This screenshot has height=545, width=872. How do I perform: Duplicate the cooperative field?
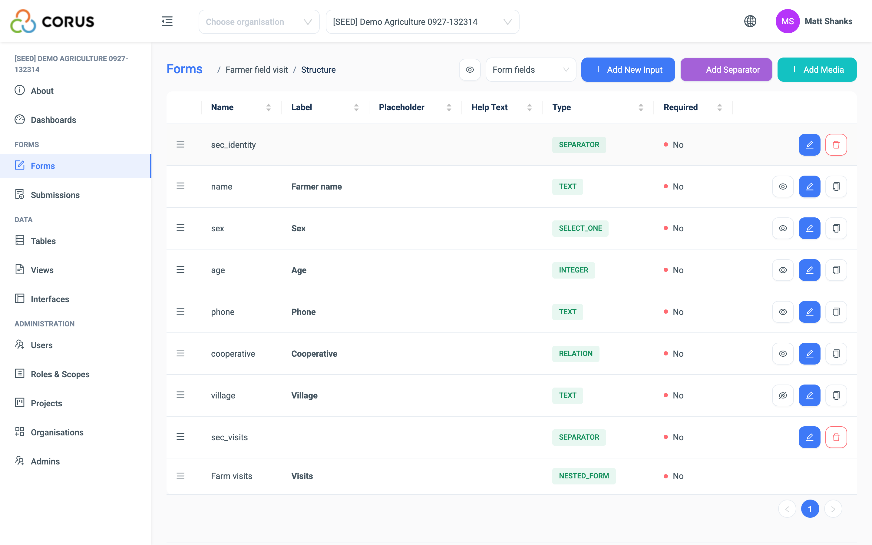[836, 354]
